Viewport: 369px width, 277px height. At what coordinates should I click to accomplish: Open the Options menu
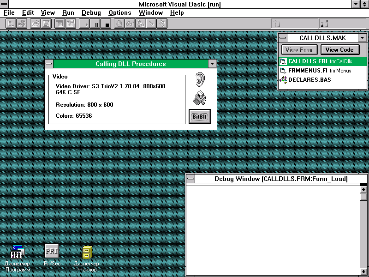pos(119,13)
